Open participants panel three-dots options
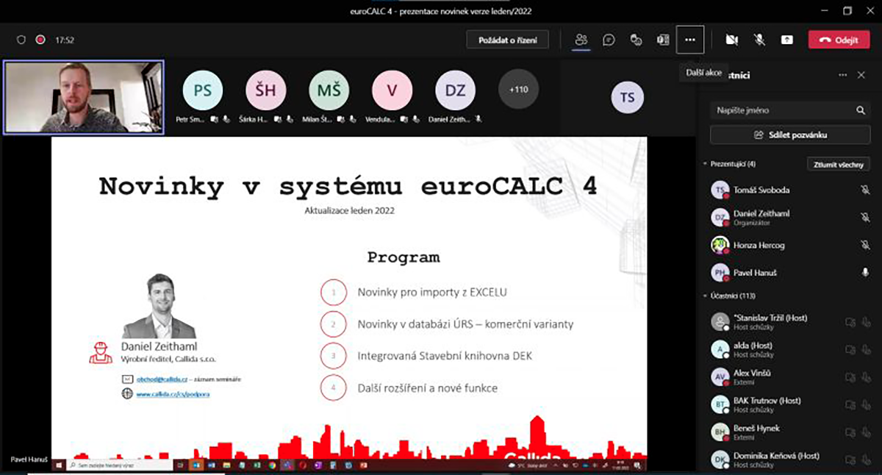The width and height of the screenshot is (882, 475). click(x=842, y=75)
